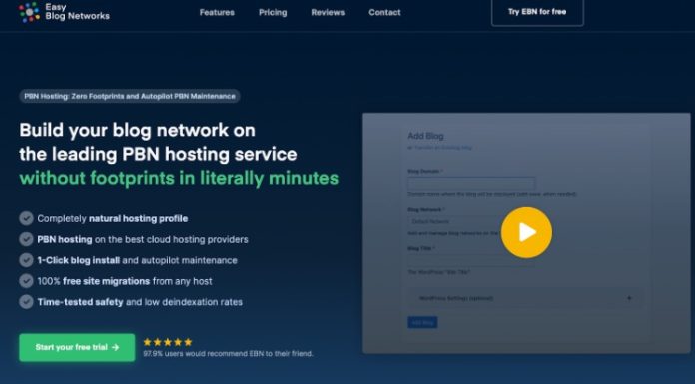The image size is (695, 384).
Task: Click text '100% free site migrations from any host'
Action: coord(125,281)
